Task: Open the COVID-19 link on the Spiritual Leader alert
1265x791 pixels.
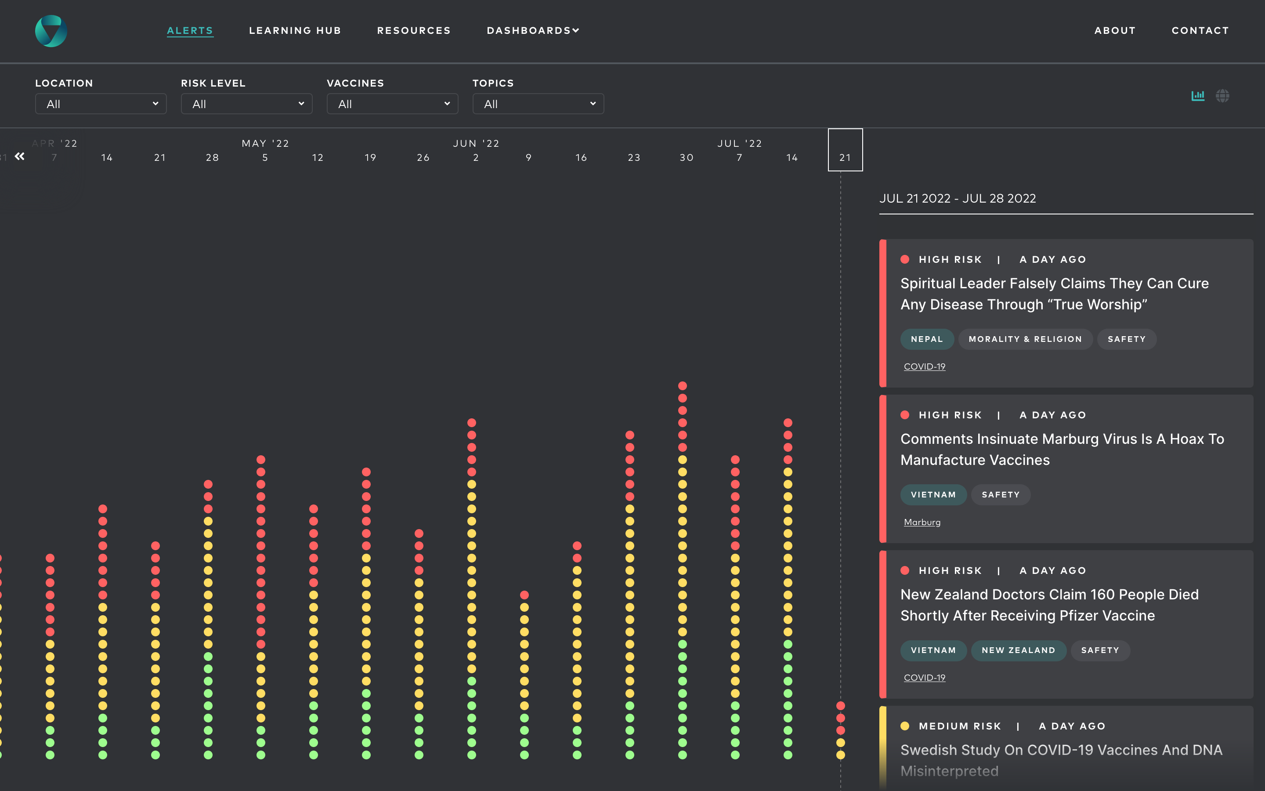Action: 924,366
